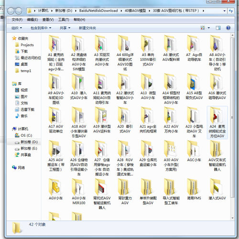The image size is (239, 239).
Task: Select the A20 牵引式AGV folder
Action: click(125, 120)
